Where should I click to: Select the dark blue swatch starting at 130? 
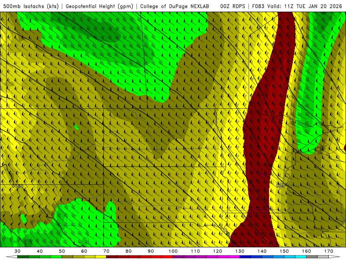[x=245, y=257]
